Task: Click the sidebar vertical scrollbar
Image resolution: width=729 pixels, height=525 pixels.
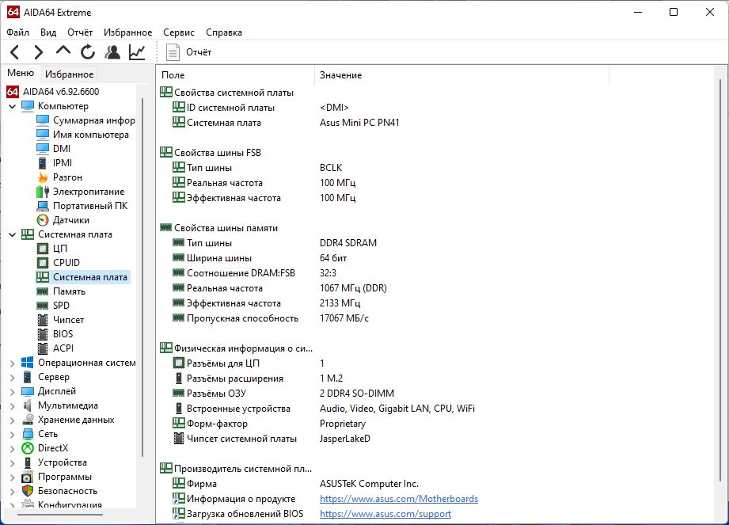Action: coord(142,278)
